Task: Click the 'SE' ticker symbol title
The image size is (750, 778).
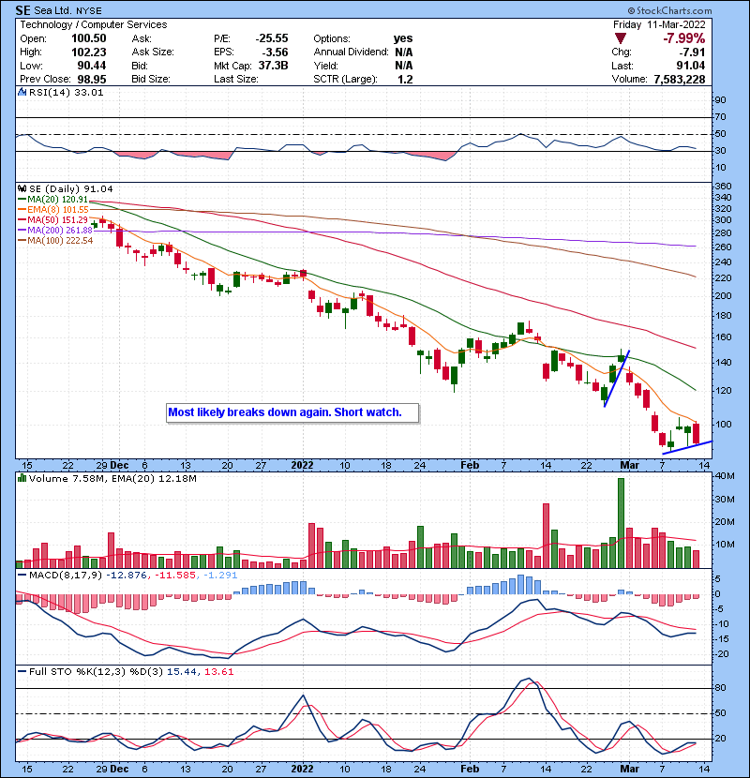Action: 23,10
